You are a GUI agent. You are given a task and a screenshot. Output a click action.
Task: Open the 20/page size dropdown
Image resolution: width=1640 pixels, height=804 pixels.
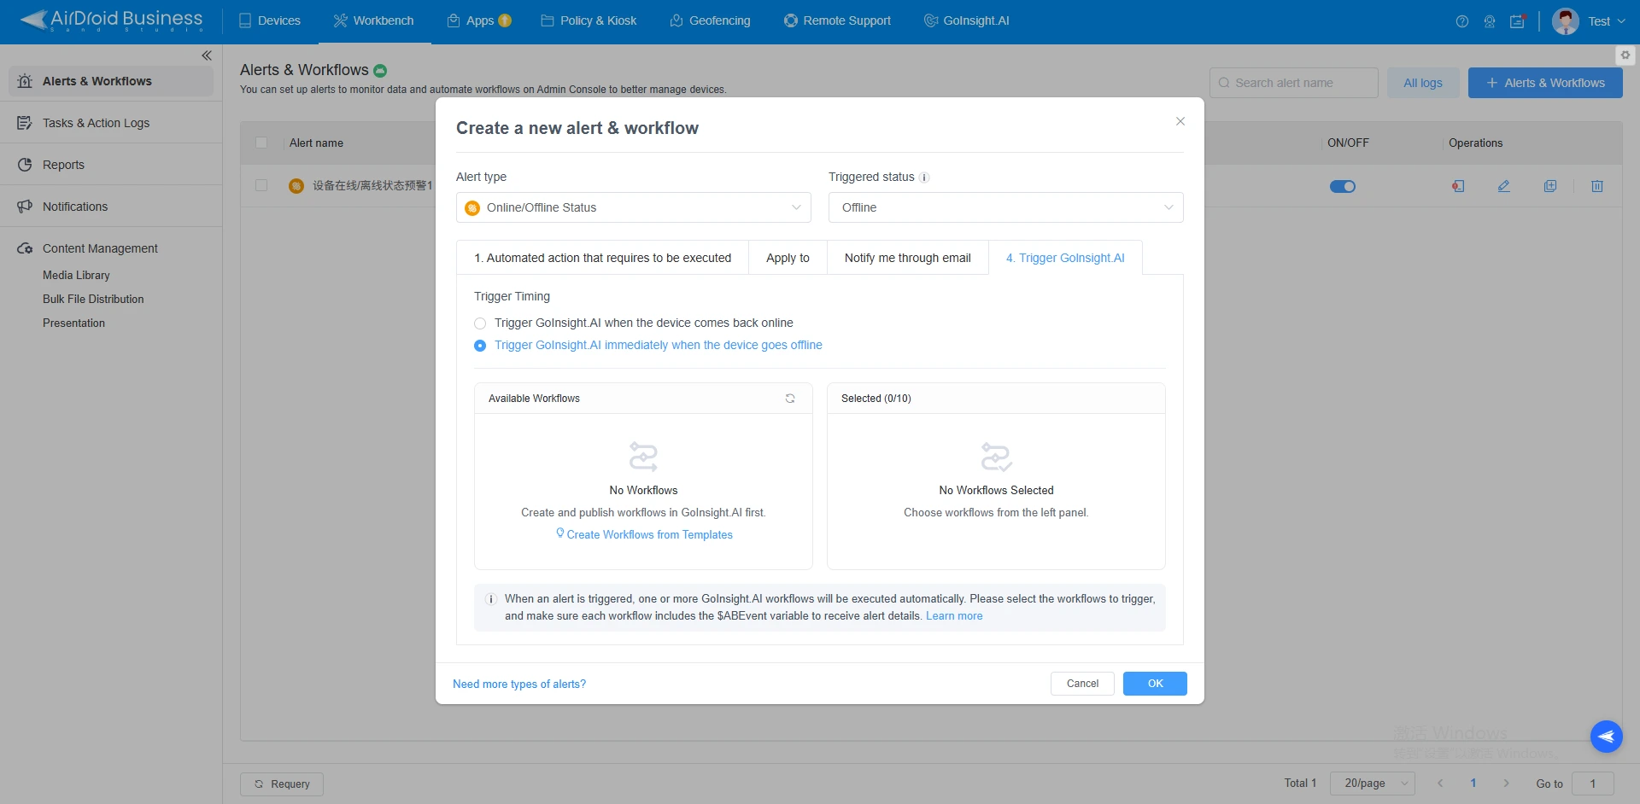1373,784
